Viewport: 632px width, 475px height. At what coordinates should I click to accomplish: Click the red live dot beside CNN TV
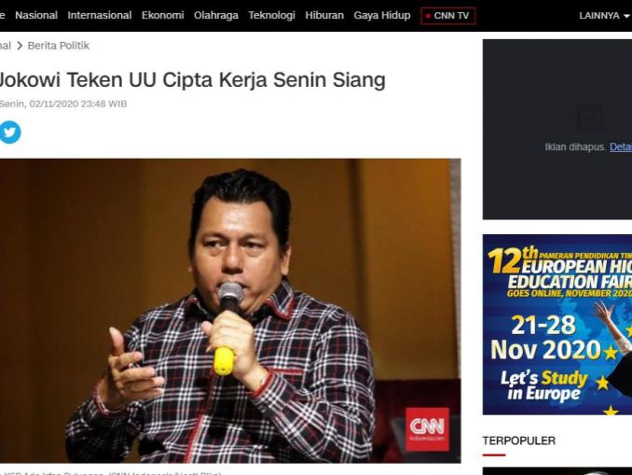coord(428,16)
